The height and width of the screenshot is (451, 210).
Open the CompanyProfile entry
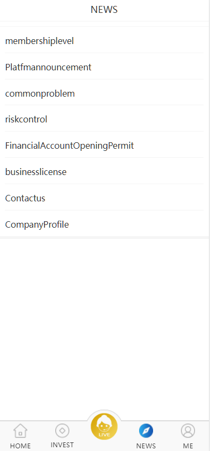[104, 224]
